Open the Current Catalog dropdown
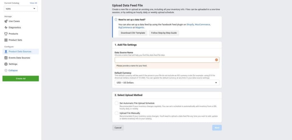292x140 pixels. pyautogui.click(x=21, y=9)
